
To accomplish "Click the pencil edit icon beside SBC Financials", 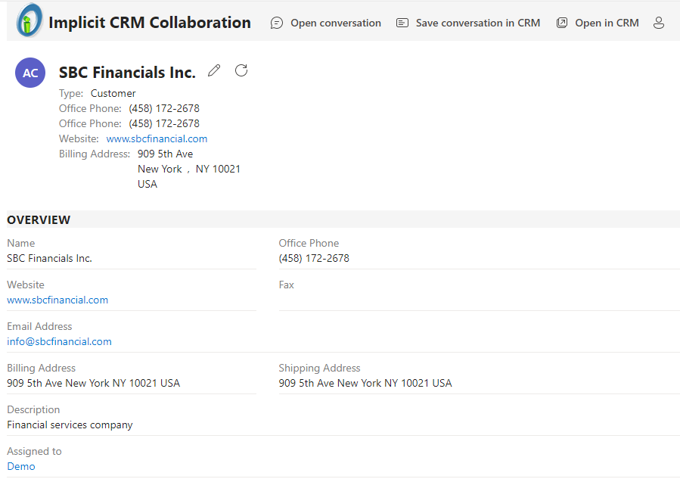I will point(215,70).
